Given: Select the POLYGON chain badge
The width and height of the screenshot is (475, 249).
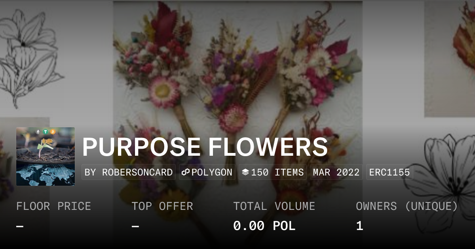Looking at the screenshot, I should point(207,172).
